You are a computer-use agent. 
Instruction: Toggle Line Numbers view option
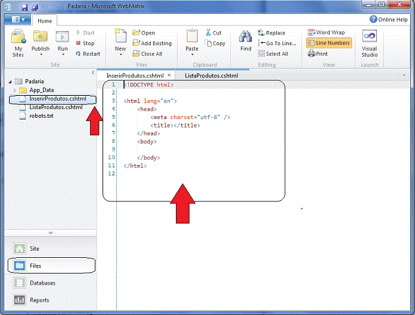click(329, 43)
